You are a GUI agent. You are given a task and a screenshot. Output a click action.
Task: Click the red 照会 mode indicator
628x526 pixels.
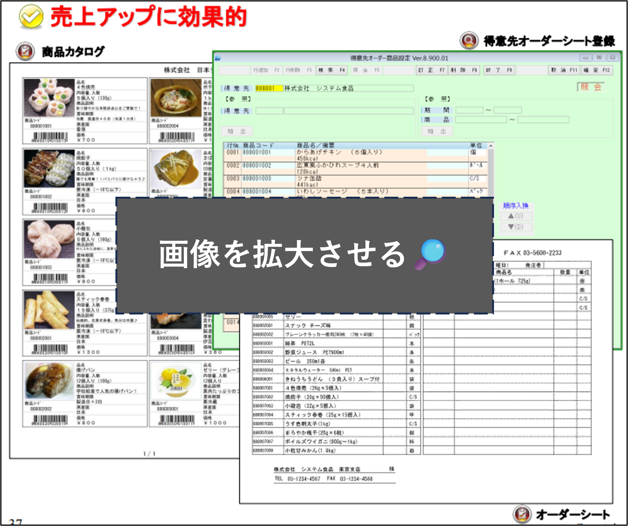pos(591,87)
